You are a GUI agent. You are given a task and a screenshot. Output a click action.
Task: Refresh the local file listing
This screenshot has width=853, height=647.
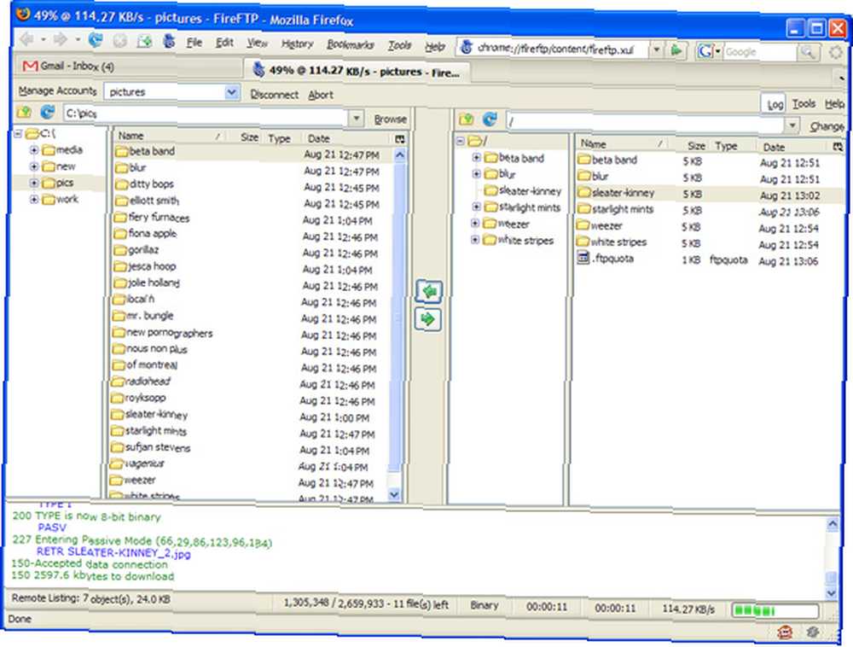tap(47, 112)
